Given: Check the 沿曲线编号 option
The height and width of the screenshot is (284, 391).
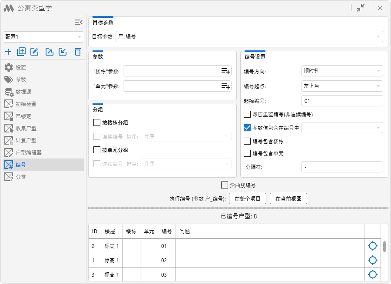Looking at the screenshot, I should pos(225,185).
